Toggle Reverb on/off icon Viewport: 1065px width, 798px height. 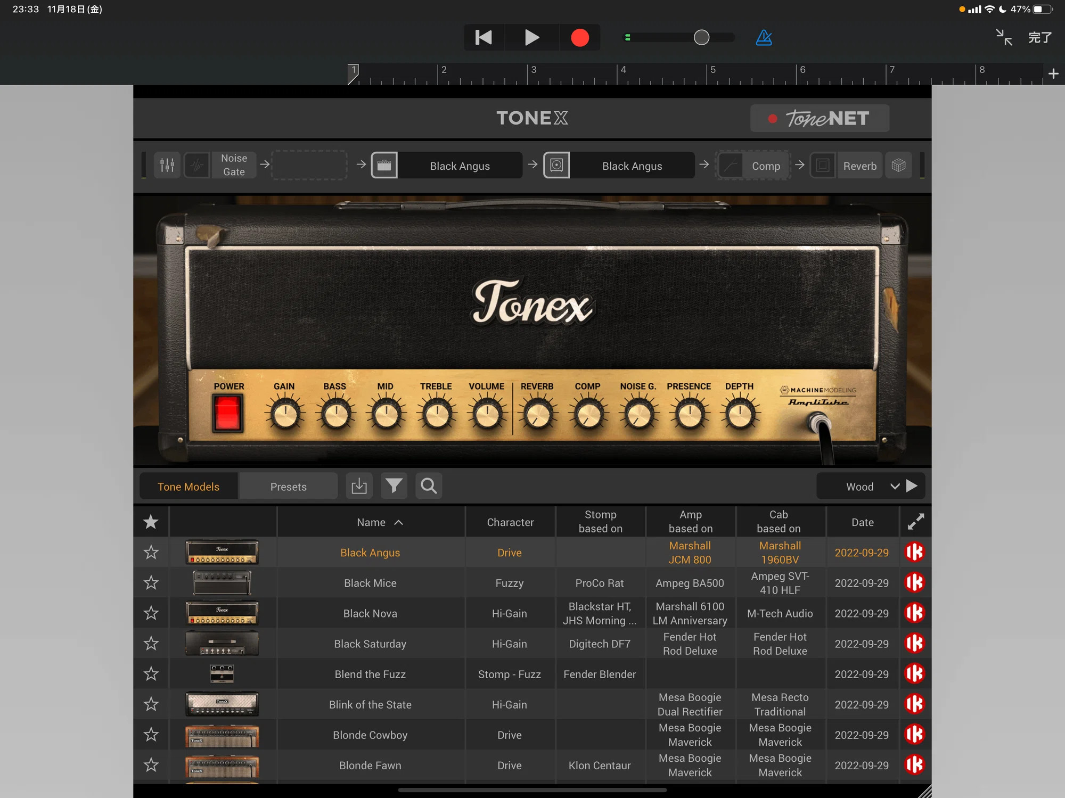pyautogui.click(x=823, y=166)
